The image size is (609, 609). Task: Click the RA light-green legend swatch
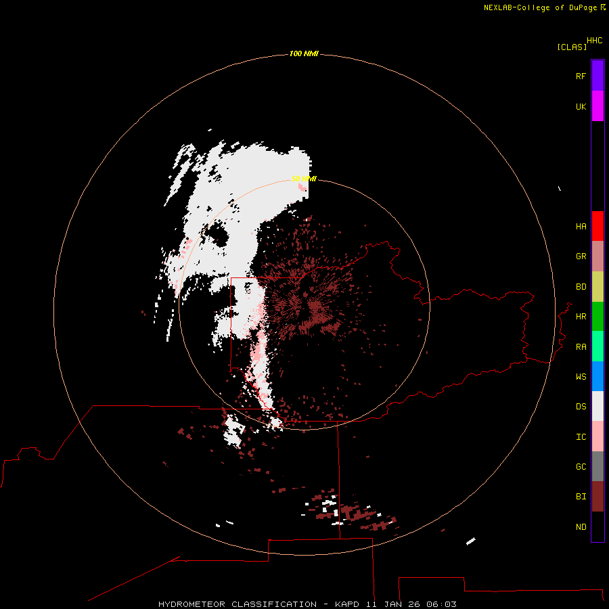click(597, 346)
